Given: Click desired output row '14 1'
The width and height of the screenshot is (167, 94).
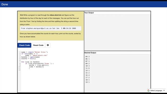Looking at the screenshot, I should click(87, 70).
